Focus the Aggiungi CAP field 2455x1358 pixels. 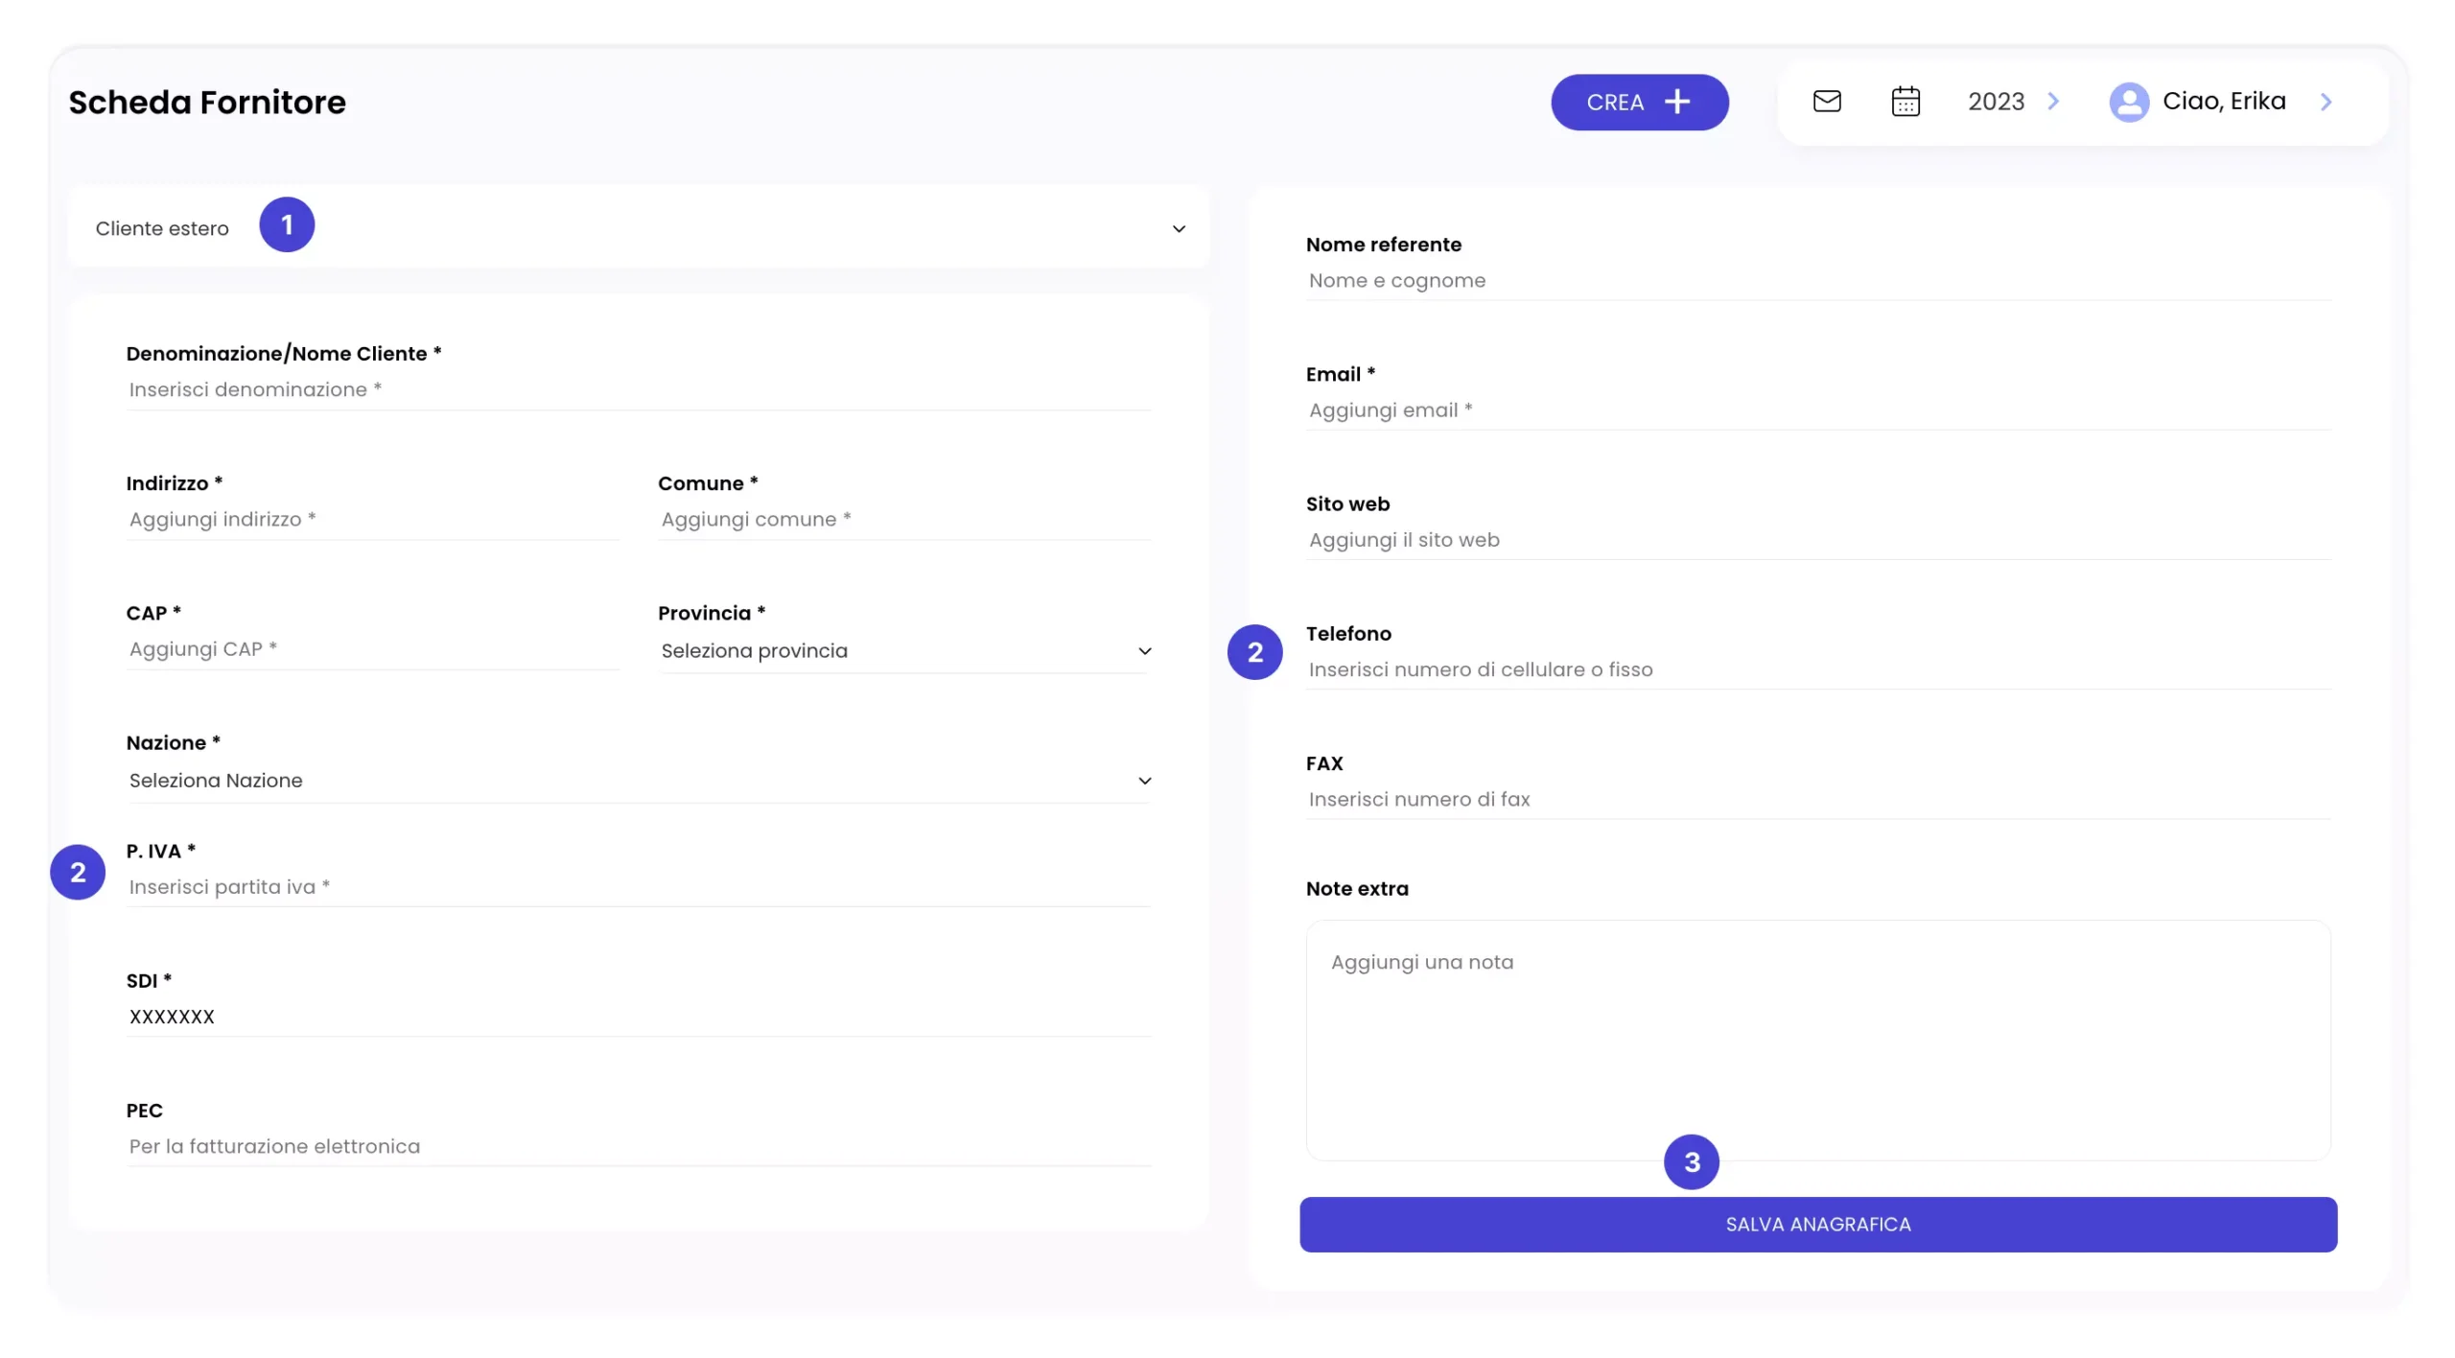pos(372,648)
